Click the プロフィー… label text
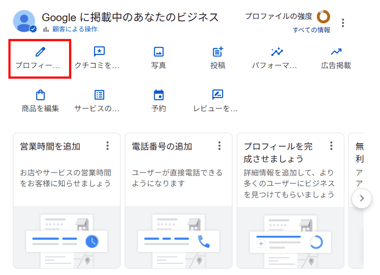This screenshot has height=275, width=380. coord(37,65)
